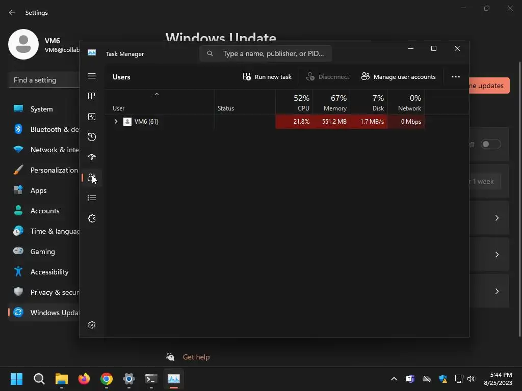Go back in the Settings window
Screen dimensions: 522x391
pos(12,13)
